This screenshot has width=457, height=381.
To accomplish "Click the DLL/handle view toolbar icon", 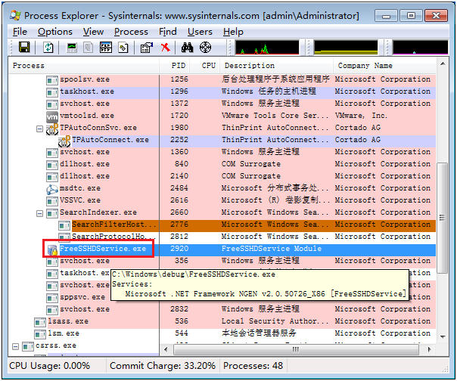I will coord(123,47).
